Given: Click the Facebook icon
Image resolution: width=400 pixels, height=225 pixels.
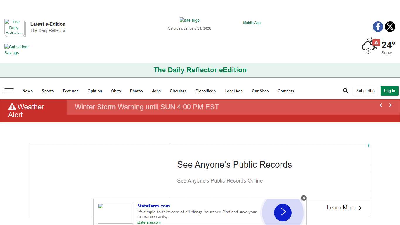Looking at the screenshot, I should coord(378,26).
